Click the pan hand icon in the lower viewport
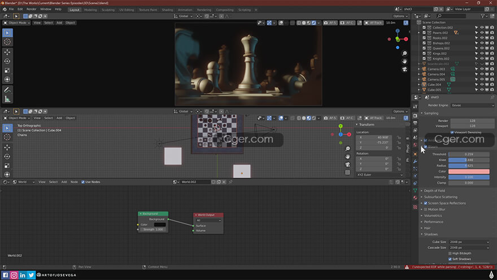497x280 pixels. coord(348,157)
